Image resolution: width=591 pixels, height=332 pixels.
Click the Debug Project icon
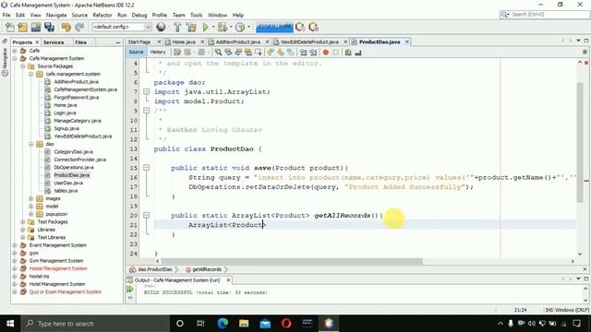(x=223, y=27)
